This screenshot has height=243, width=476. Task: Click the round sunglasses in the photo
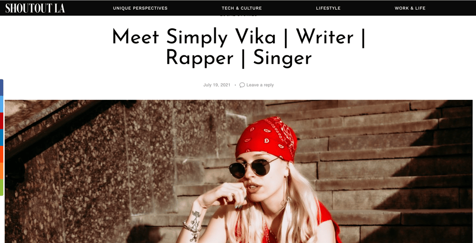pos(252,168)
